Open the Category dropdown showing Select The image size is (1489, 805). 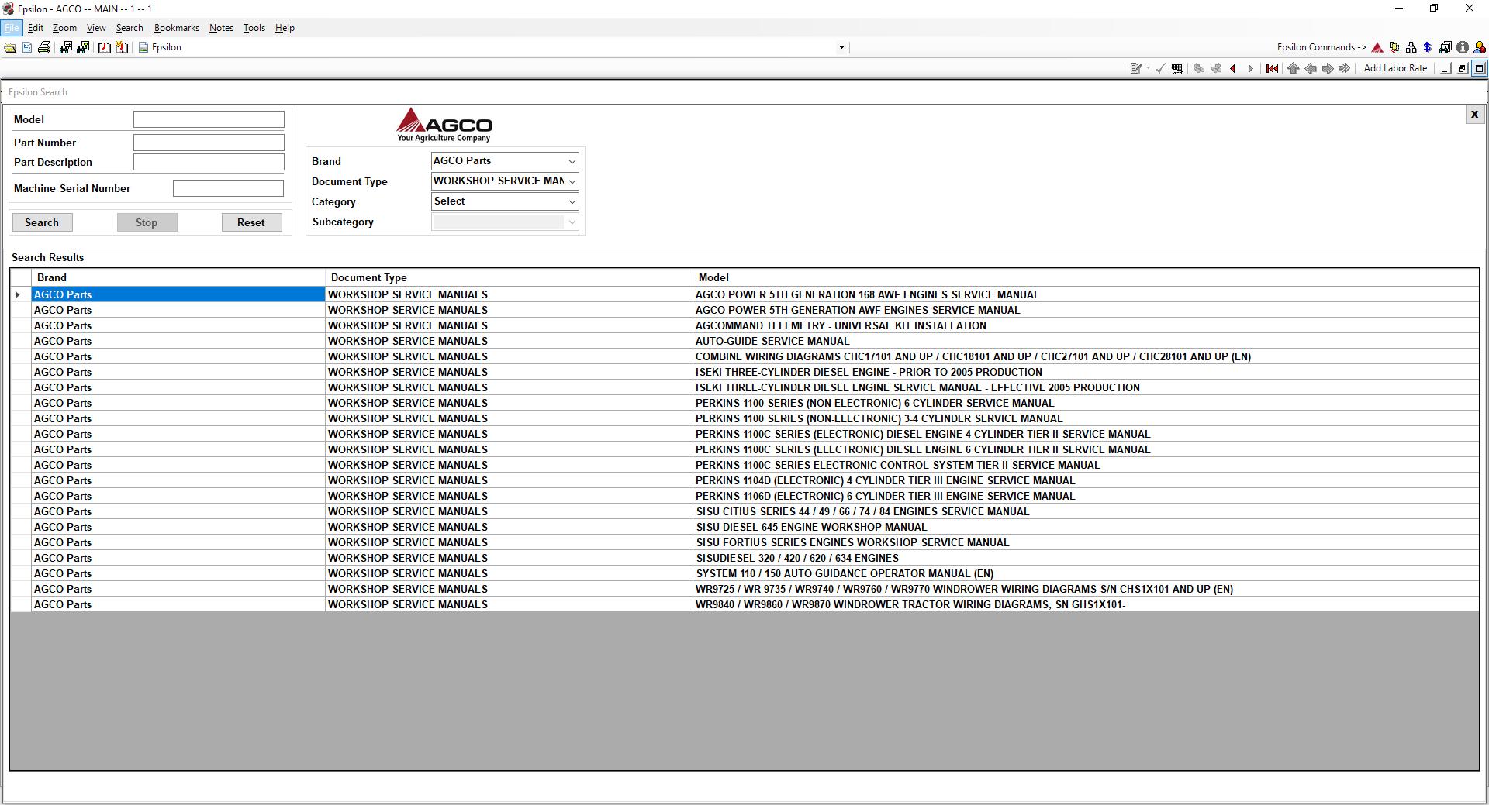[505, 201]
